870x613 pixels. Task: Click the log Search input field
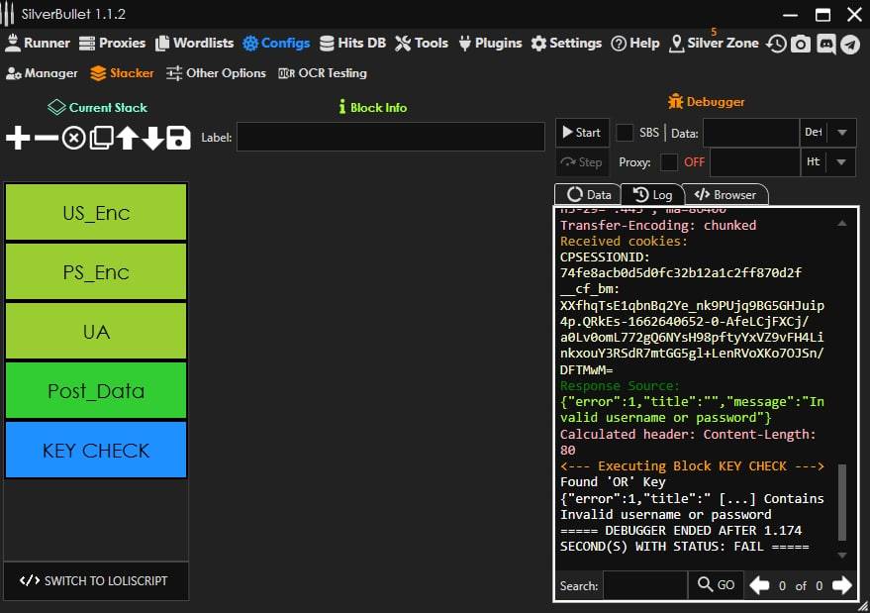click(644, 585)
